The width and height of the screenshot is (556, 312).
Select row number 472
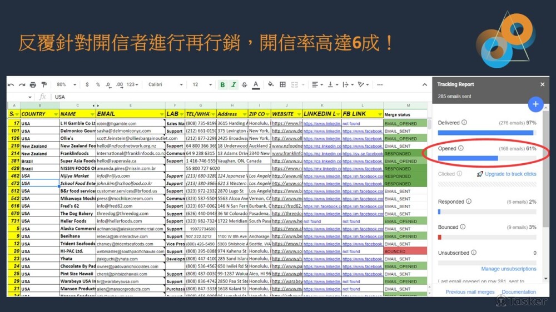point(14,183)
